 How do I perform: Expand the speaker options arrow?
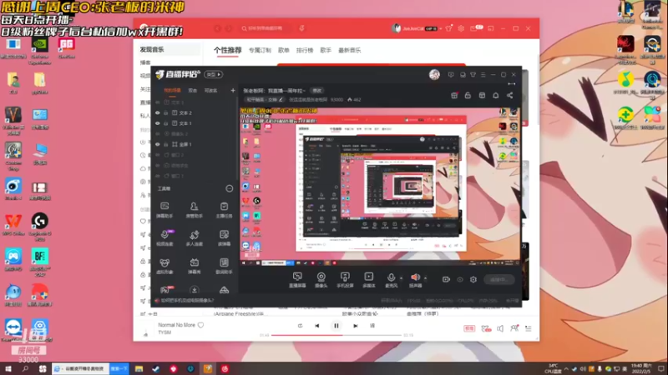click(x=425, y=278)
